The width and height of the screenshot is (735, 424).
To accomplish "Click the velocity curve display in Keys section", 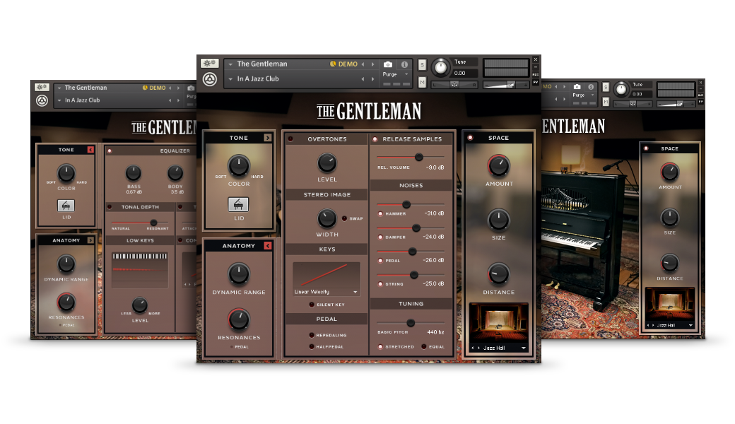I will pyautogui.click(x=327, y=275).
